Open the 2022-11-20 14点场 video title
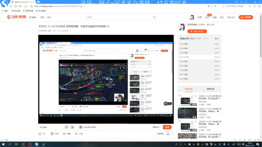This screenshot has width=262, height=147. click(x=210, y=123)
